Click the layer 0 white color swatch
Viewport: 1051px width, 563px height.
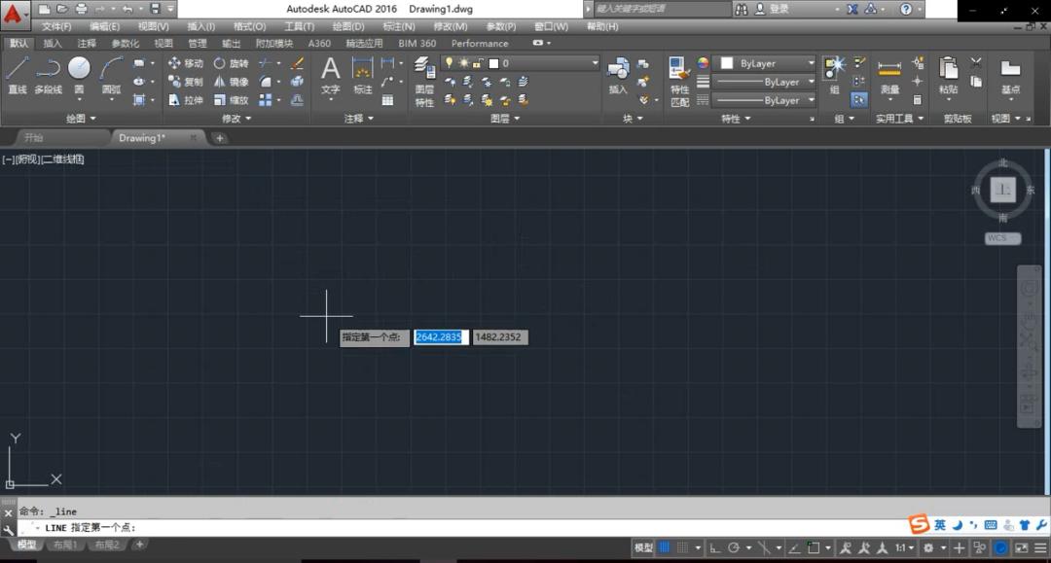[493, 63]
